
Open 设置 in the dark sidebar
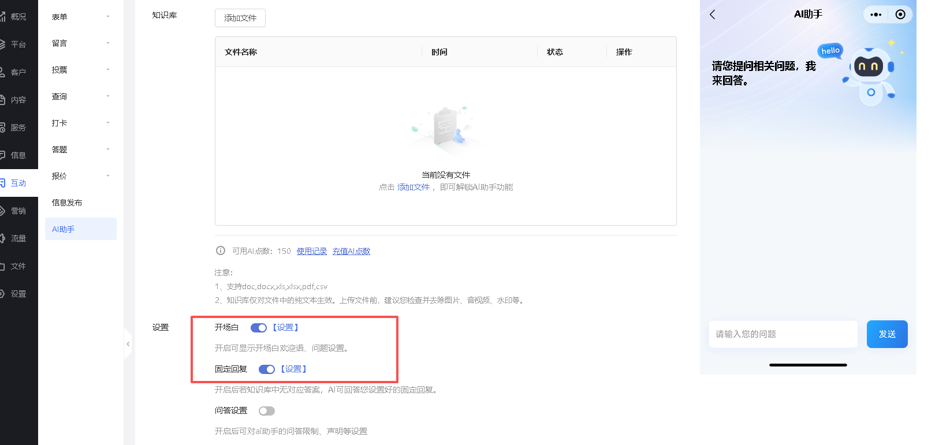pos(18,294)
